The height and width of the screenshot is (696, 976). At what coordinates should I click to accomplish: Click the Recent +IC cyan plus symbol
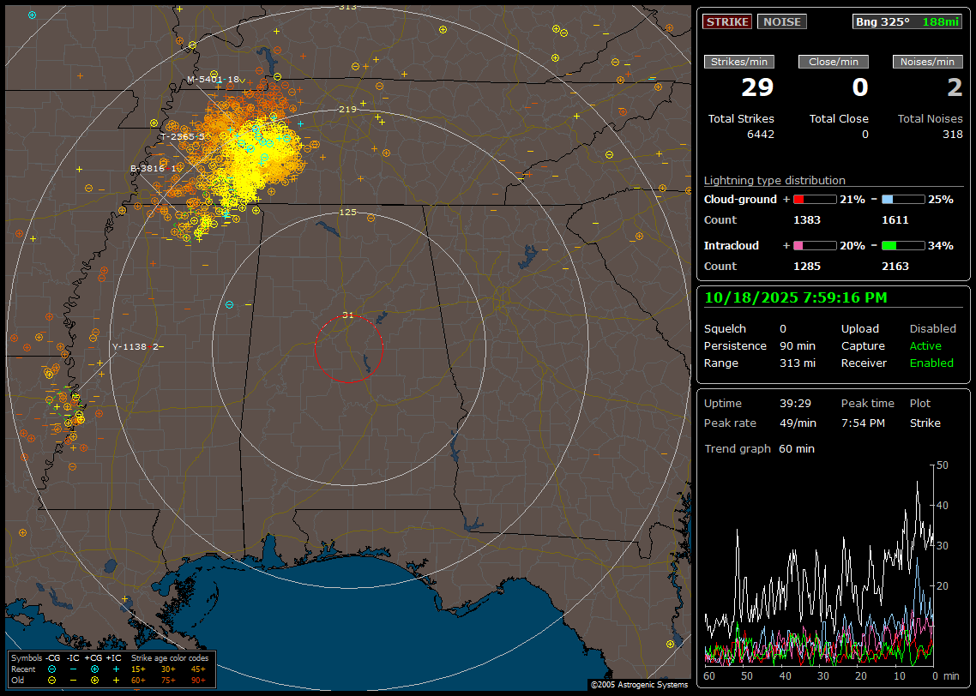click(116, 669)
